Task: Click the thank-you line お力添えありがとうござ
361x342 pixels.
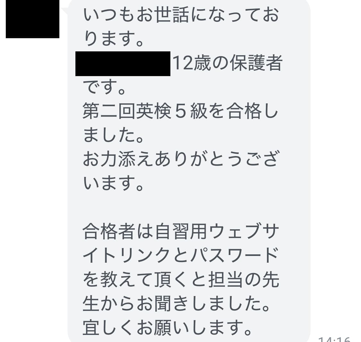Action: pos(181,159)
